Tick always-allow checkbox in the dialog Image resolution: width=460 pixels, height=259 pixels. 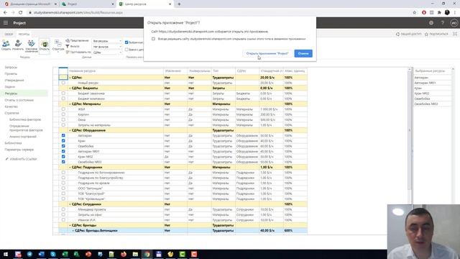[153, 39]
